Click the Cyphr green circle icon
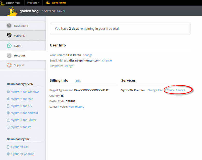Viewport: 202px width, 160px height. pyautogui.click(x=9, y=46)
